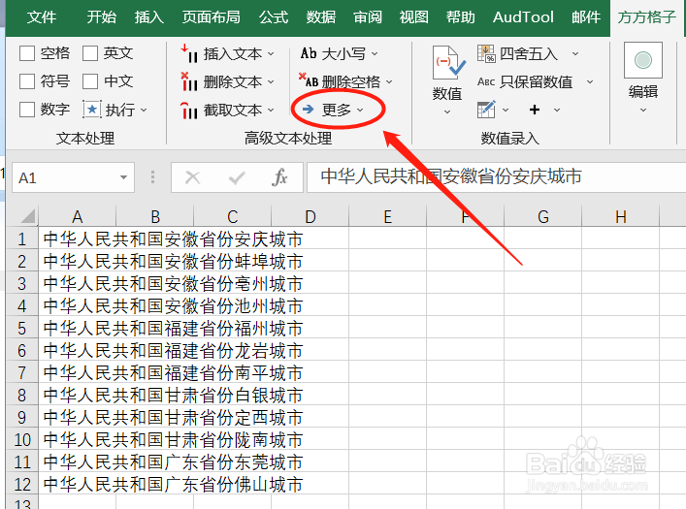Click the 四舍五入 rounding icon

(486, 53)
